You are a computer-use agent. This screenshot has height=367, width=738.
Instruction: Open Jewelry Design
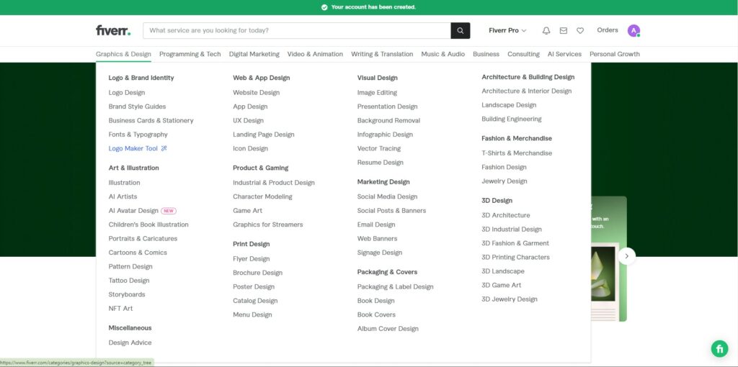[x=504, y=181]
